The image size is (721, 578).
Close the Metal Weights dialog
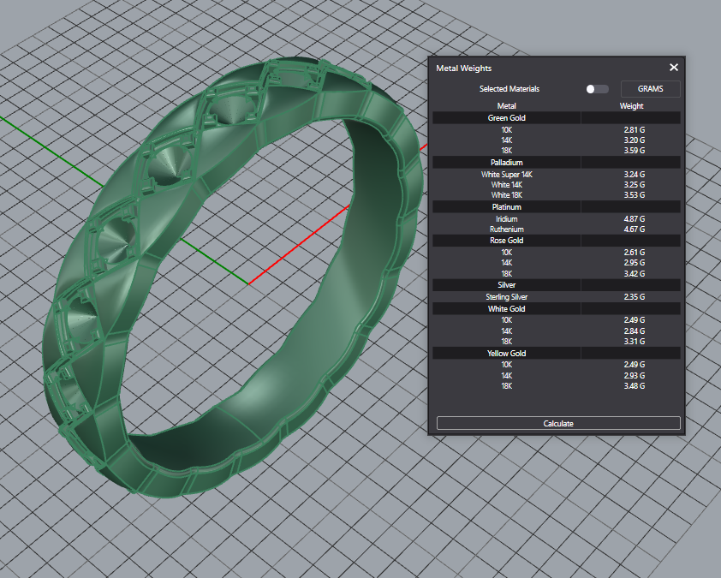point(673,68)
